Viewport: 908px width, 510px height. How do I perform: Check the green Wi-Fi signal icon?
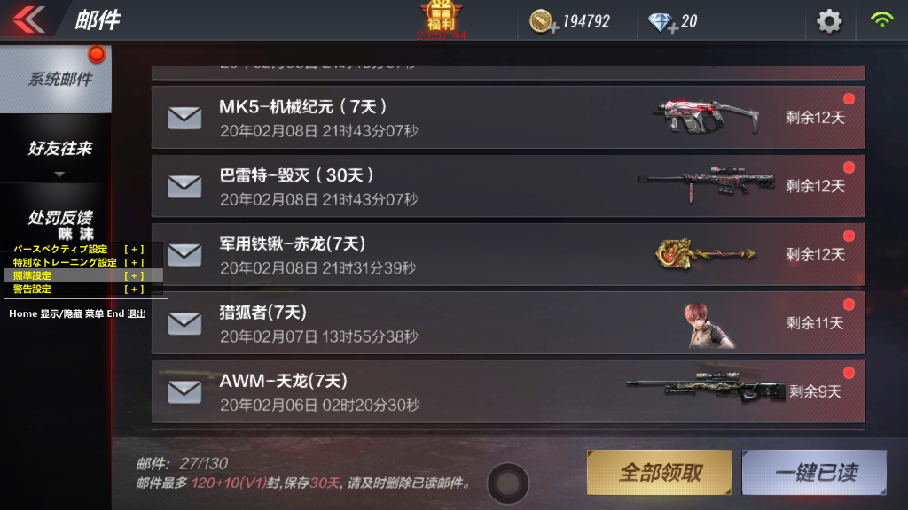882,20
